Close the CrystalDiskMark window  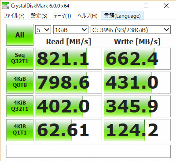(166, 6)
